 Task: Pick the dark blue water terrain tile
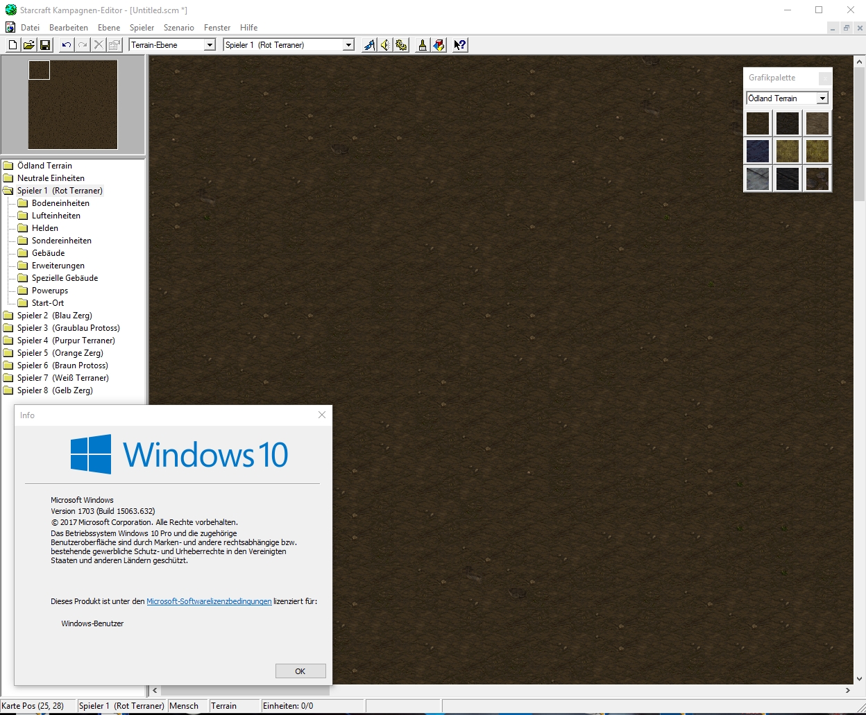coord(758,150)
